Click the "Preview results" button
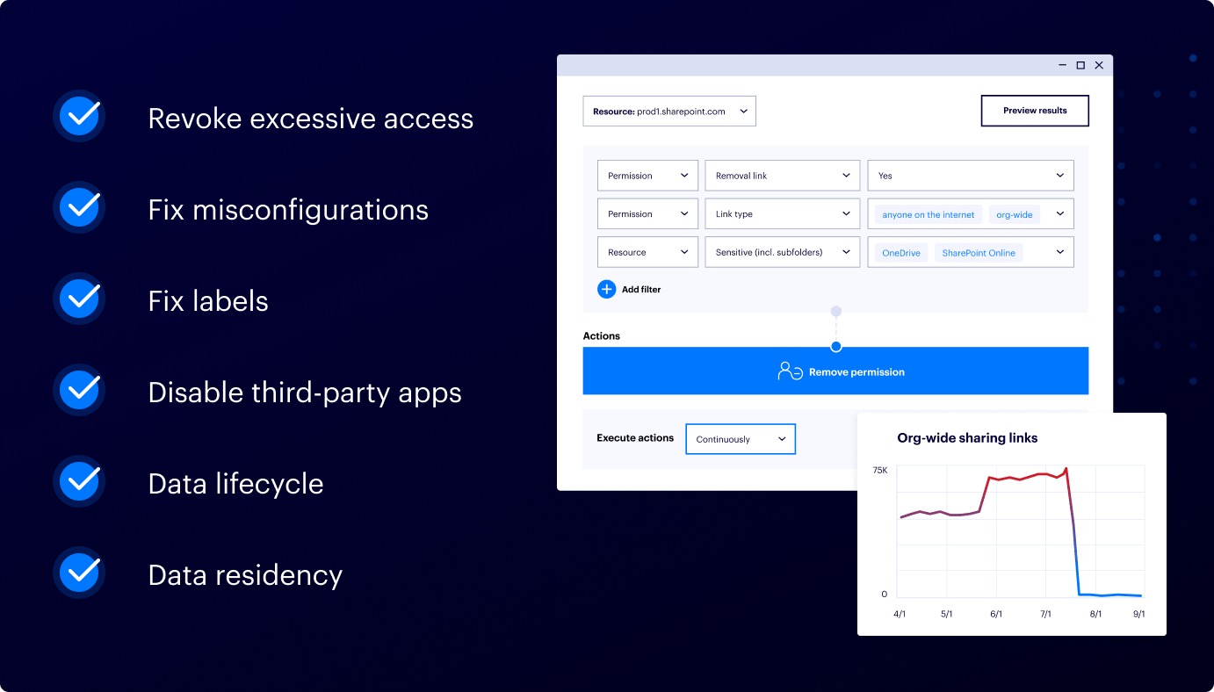The image size is (1214, 692). (x=1035, y=111)
